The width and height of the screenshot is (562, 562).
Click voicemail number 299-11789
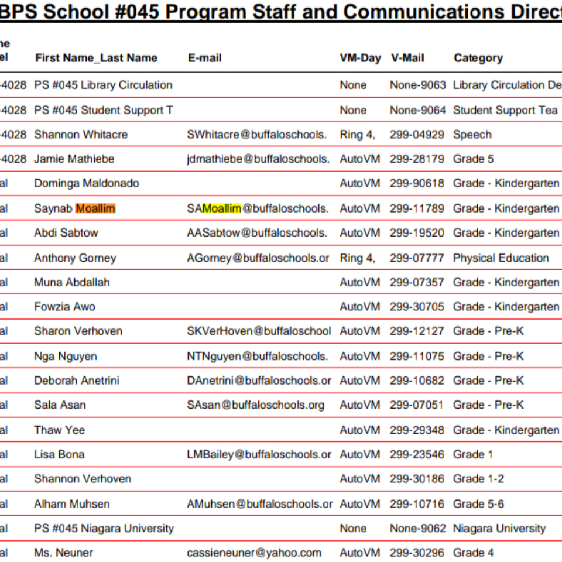coord(417,208)
